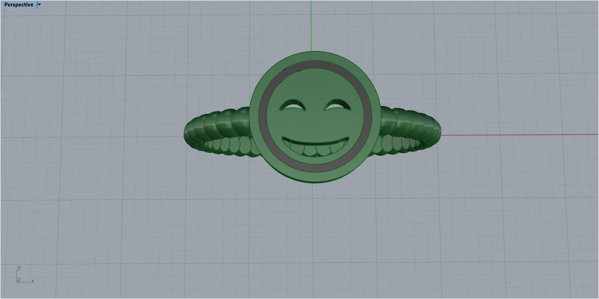Click the z label on axis icon
The height and width of the screenshot is (299, 599).
[x=19, y=280]
